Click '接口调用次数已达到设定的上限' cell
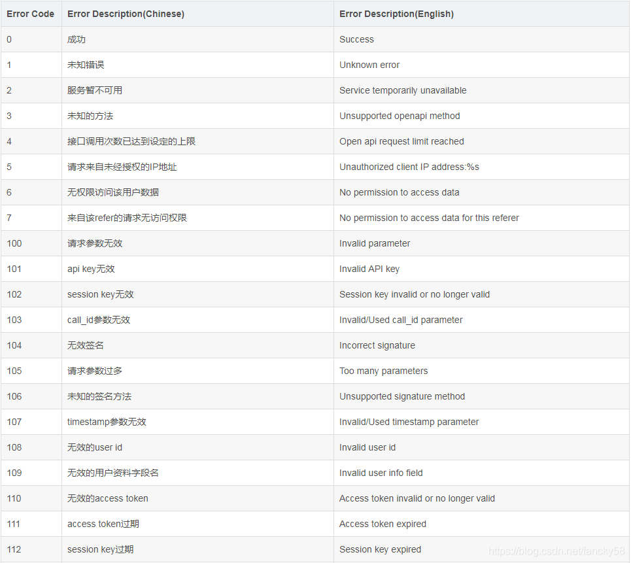 tap(197, 141)
